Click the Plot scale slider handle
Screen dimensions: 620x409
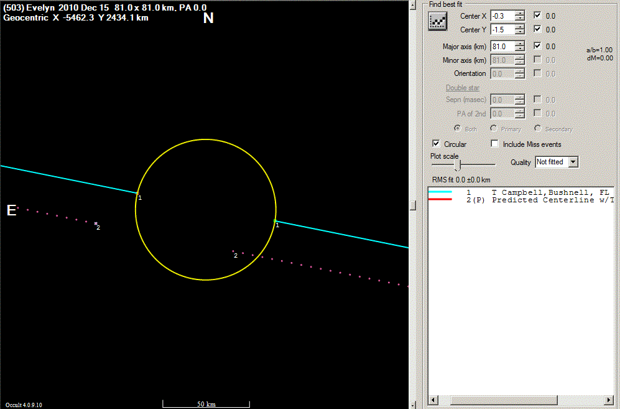(x=458, y=164)
